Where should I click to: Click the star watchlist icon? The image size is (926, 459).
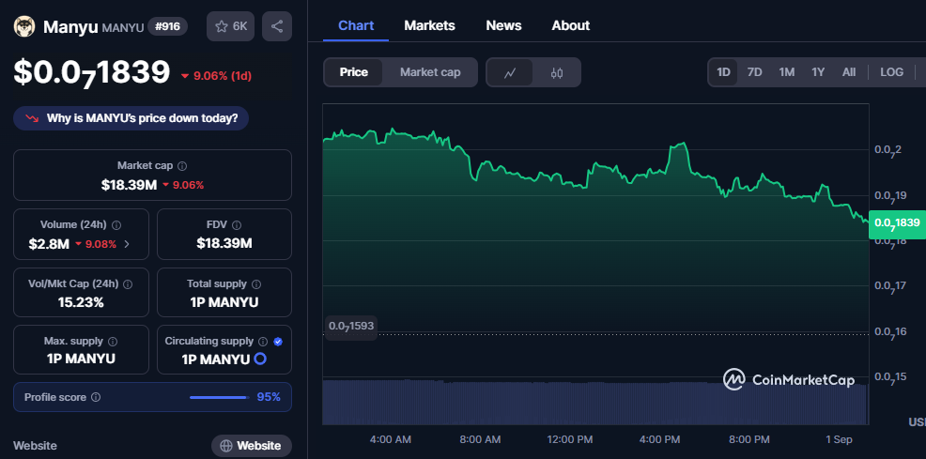(222, 26)
